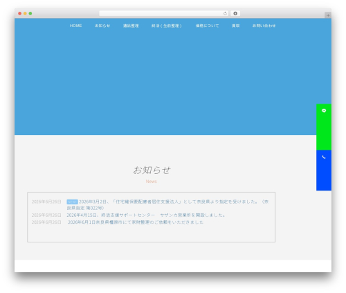Minimize window with the yellow button
This screenshot has width=346, height=293.
coord(25,13)
